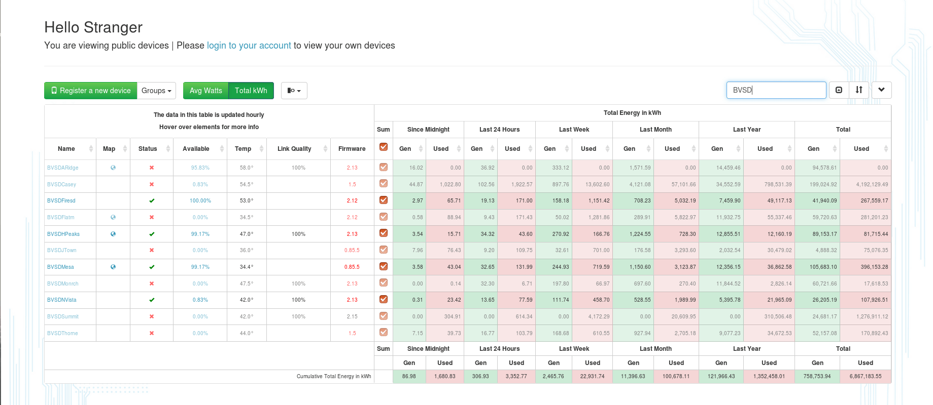The width and height of the screenshot is (933, 405).
Task: Open the BVSDSummit device link
Action: tap(63, 316)
